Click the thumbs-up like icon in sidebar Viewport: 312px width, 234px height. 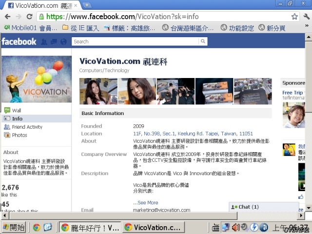pyautogui.click(x=301, y=197)
